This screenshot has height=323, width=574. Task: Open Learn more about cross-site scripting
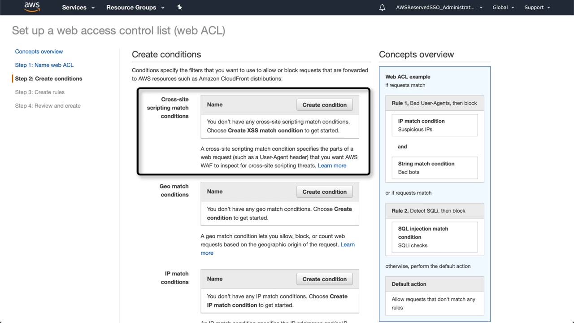[x=332, y=166]
